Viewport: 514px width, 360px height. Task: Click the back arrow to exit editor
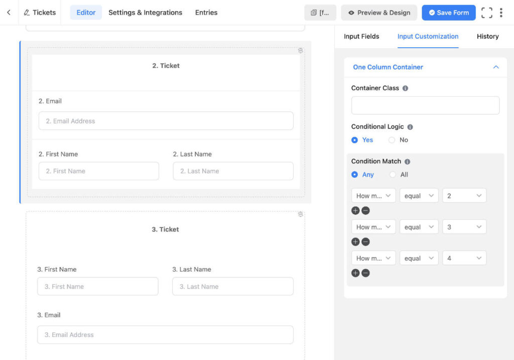pyautogui.click(x=9, y=13)
